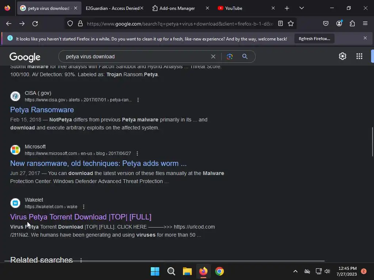Open network status in system tray
The height and width of the screenshot is (280, 374).
[x=318, y=271]
